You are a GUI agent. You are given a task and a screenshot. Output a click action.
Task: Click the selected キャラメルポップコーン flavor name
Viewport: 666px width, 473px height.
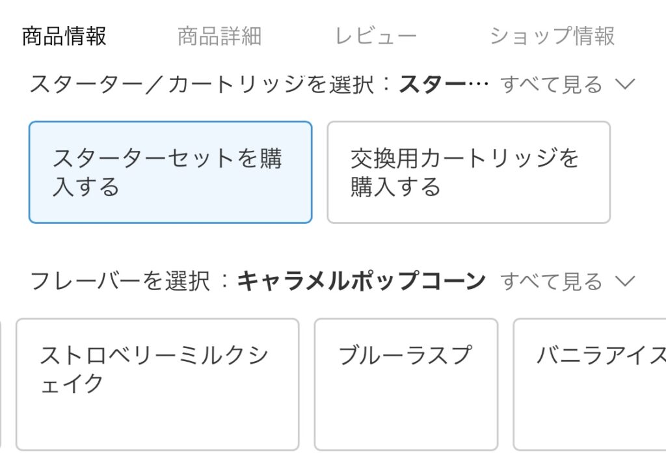(361, 282)
